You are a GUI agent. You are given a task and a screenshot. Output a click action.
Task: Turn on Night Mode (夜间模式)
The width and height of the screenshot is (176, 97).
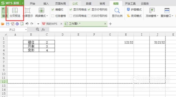pos(134,16)
